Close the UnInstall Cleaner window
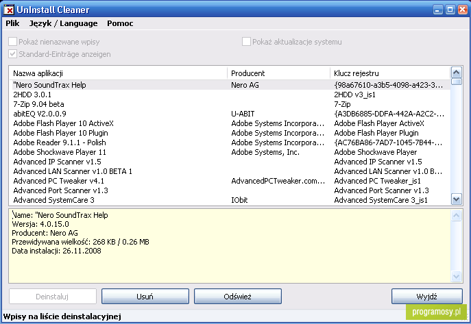 [x=462, y=10]
